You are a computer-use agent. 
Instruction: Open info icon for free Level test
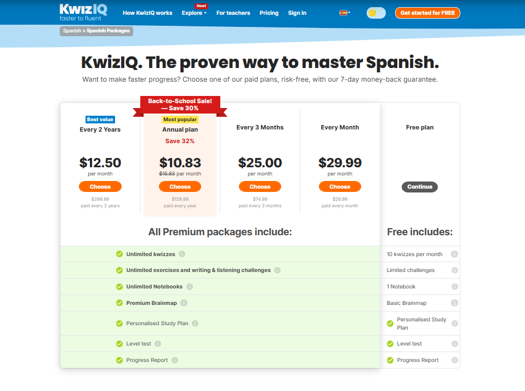(454, 343)
